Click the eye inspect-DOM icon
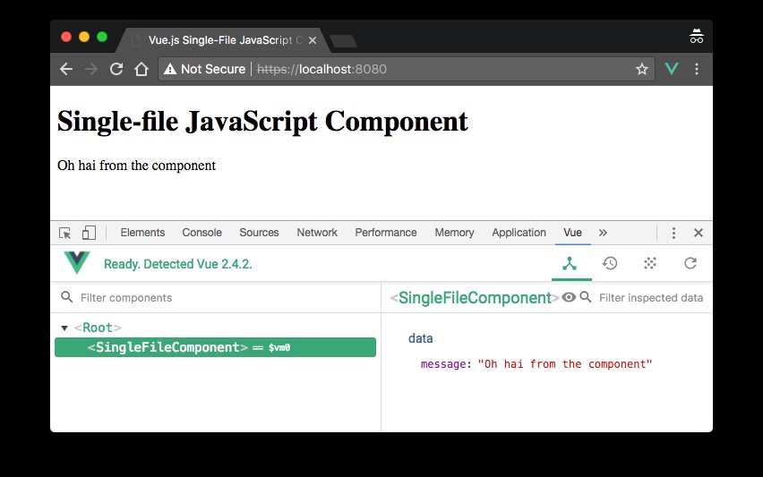The height and width of the screenshot is (477, 763). [x=569, y=297]
